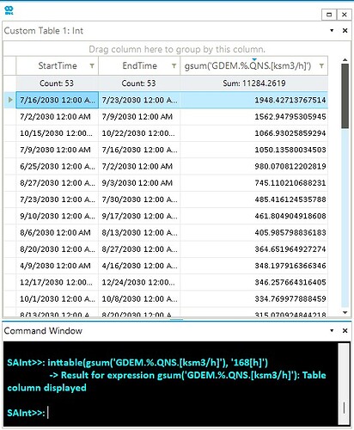Select value 461.804904918608
This screenshot has width=354, height=430.
pyautogui.click(x=254, y=217)
